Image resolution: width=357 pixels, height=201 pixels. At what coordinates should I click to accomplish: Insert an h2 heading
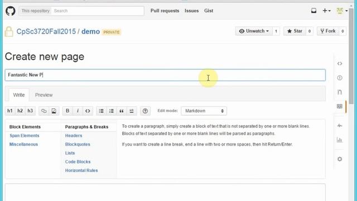(x=20, y=111)
